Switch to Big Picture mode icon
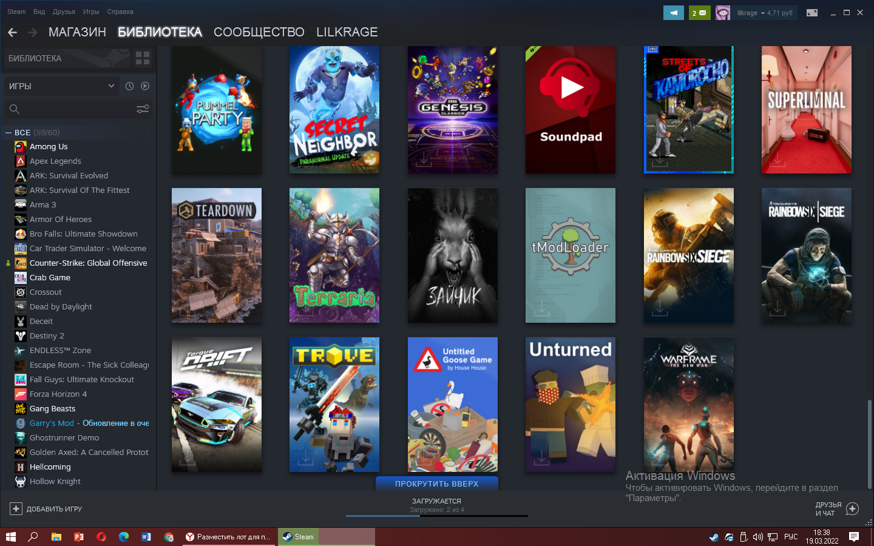 [x=811, y=13]
